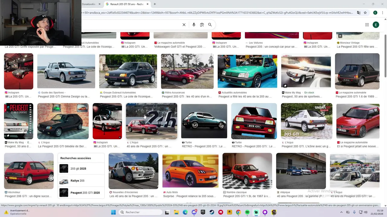Open a new Chrome tab
Viewport: 387px width, 217px height.
pos(155,4)
